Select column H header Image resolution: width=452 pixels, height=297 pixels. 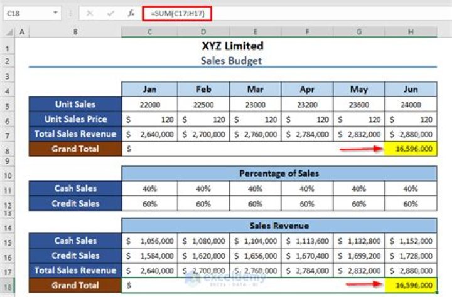tap(411, 32)
